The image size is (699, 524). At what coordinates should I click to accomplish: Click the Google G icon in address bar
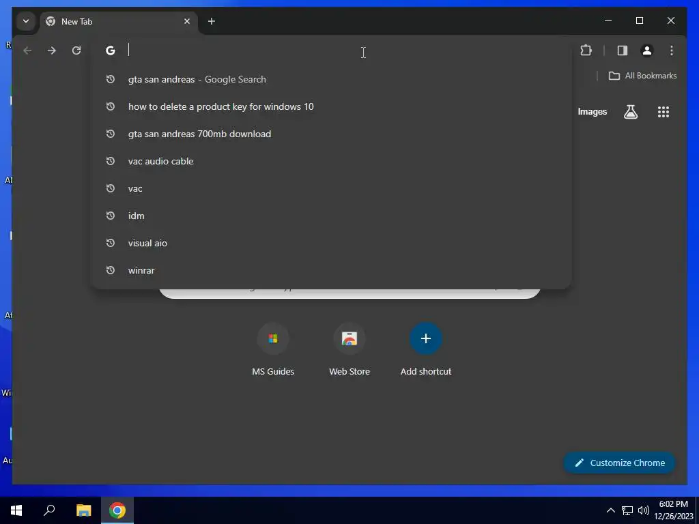(x=111, y=50)
